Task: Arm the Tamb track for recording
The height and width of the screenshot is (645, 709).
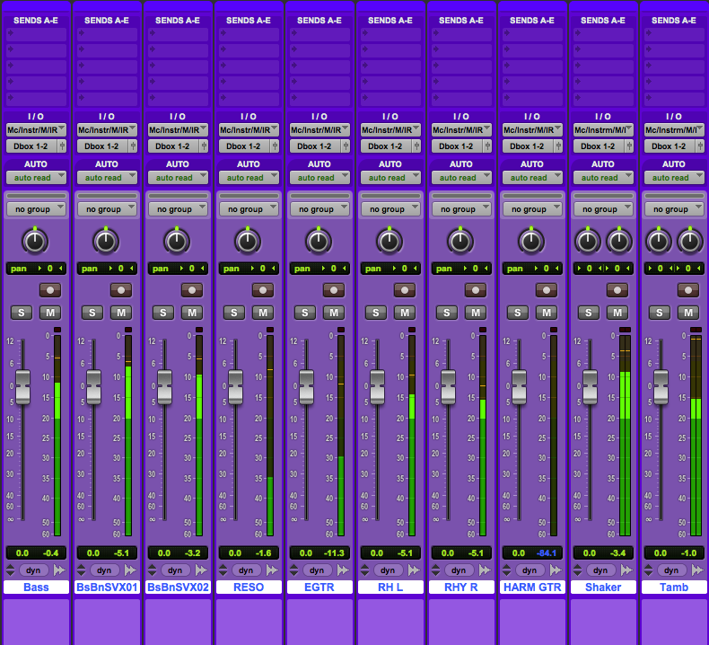Action: point(688,290)
